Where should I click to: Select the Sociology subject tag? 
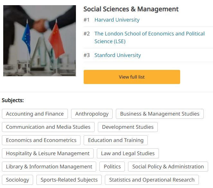pos(17,180)
